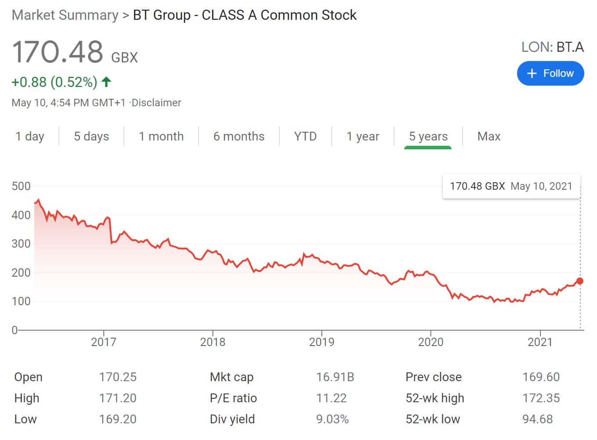Click the active 5 years tab
This screenshot has height=440, width=597.
coord(428,136)
